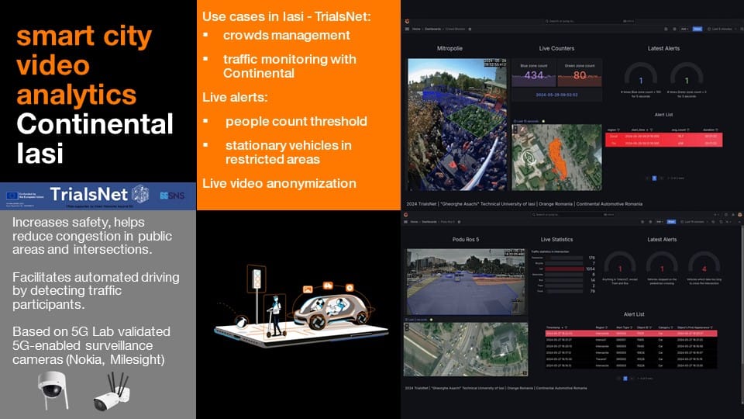Click the TrialsNet logo banner
This screenshot has width=744, height=419.
pos(98,196)
